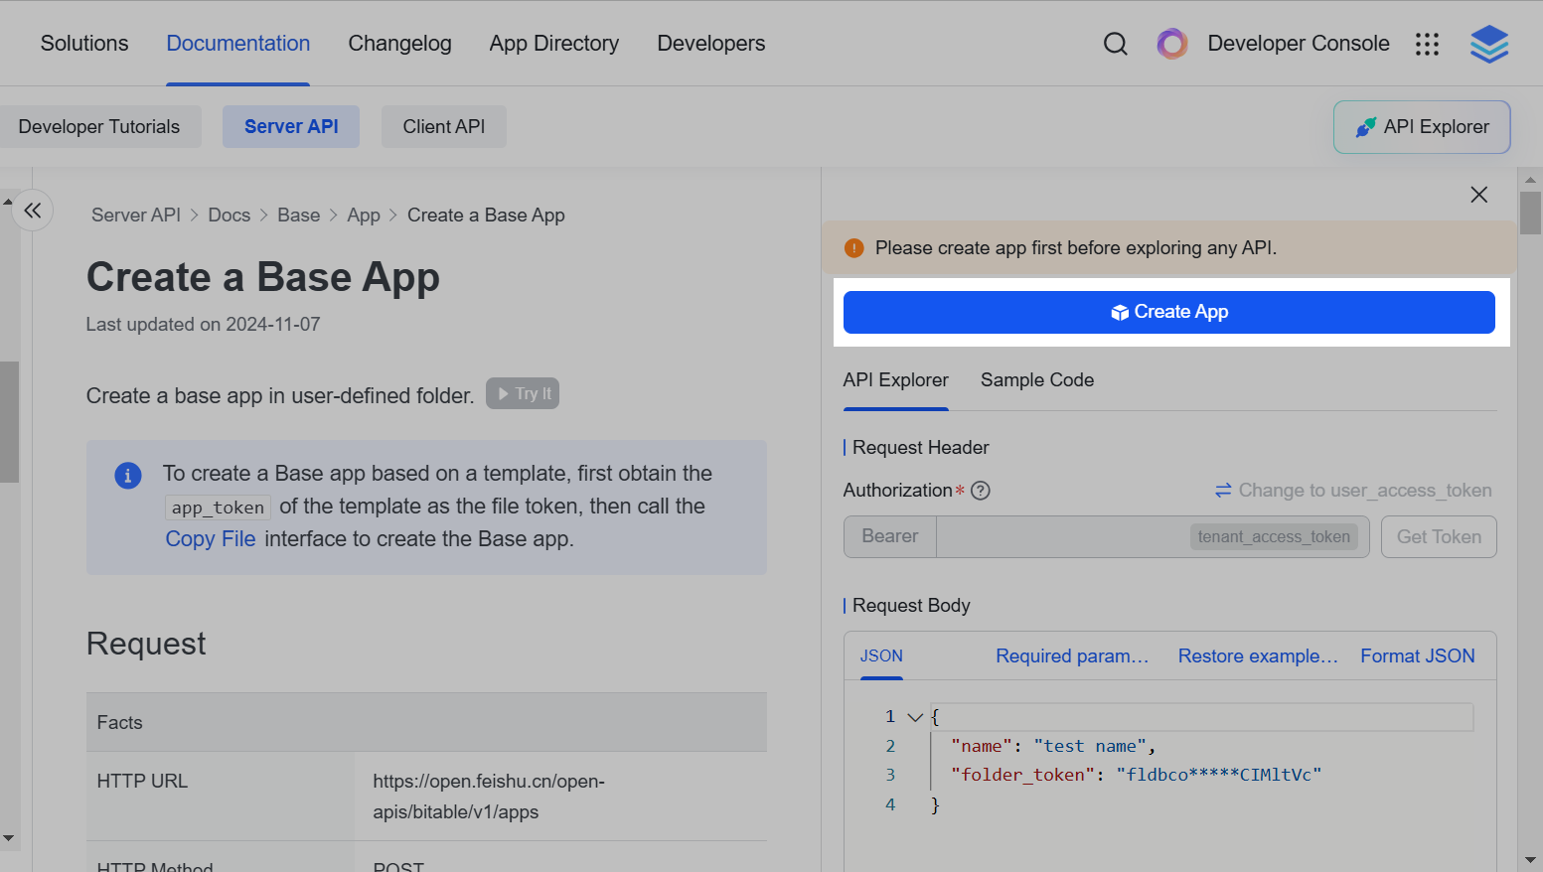The width and height of the screenshot is (1543, 872).
Task: Click Change to user_access_token
Action: coord(1353,491)
